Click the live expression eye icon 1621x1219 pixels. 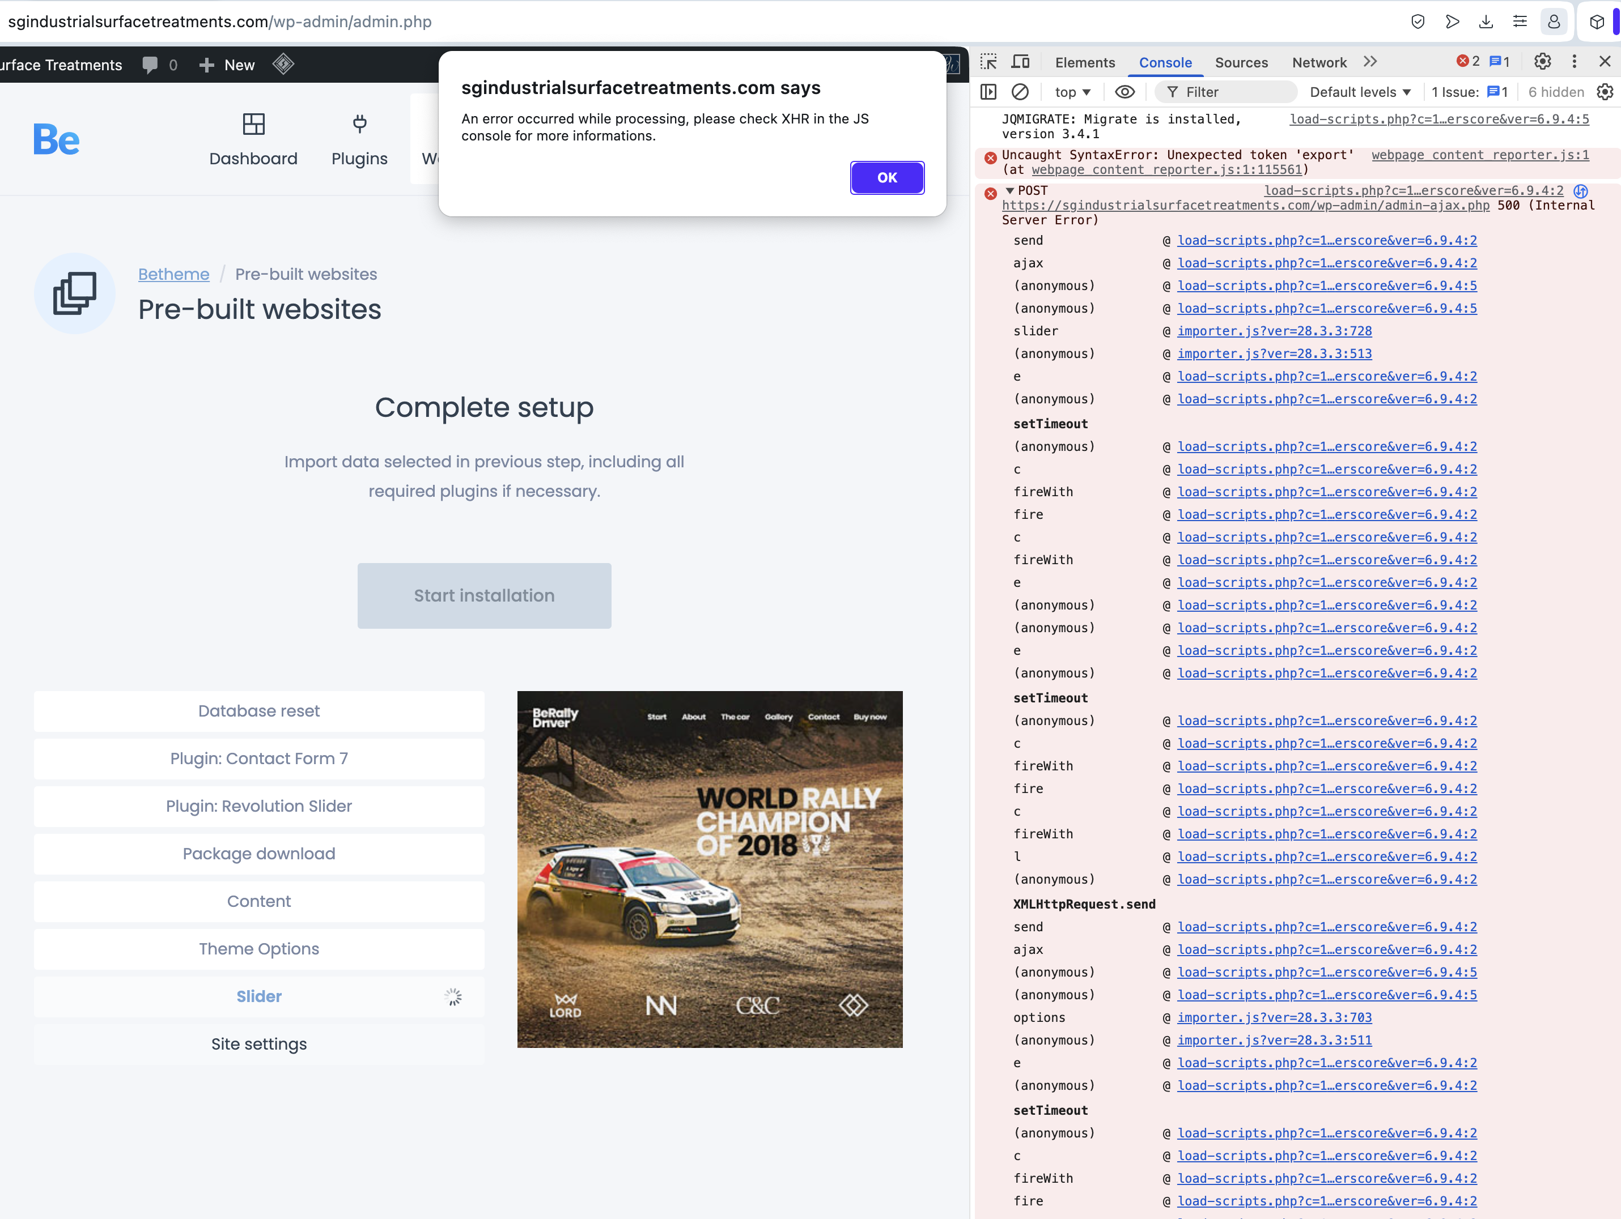click(1124, 92)
